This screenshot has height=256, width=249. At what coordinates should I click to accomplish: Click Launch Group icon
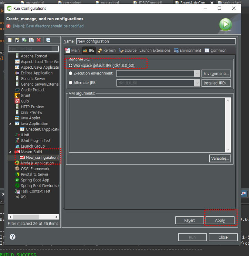tap(17, 146)
